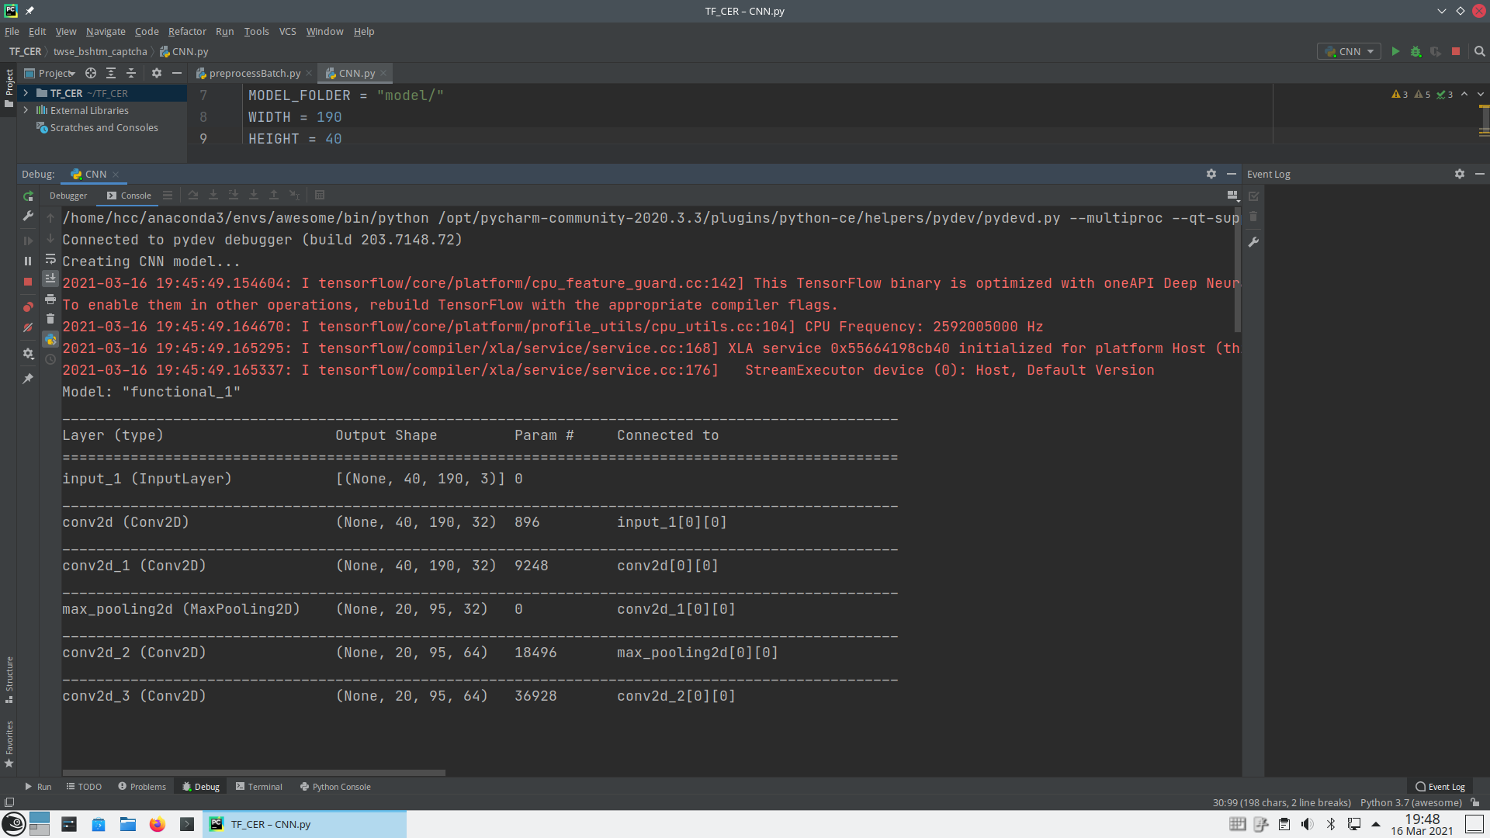Screen dimensions: 1490x838
Task: Toggle mute breakpoints icon
Action: [x=28, y=328]
